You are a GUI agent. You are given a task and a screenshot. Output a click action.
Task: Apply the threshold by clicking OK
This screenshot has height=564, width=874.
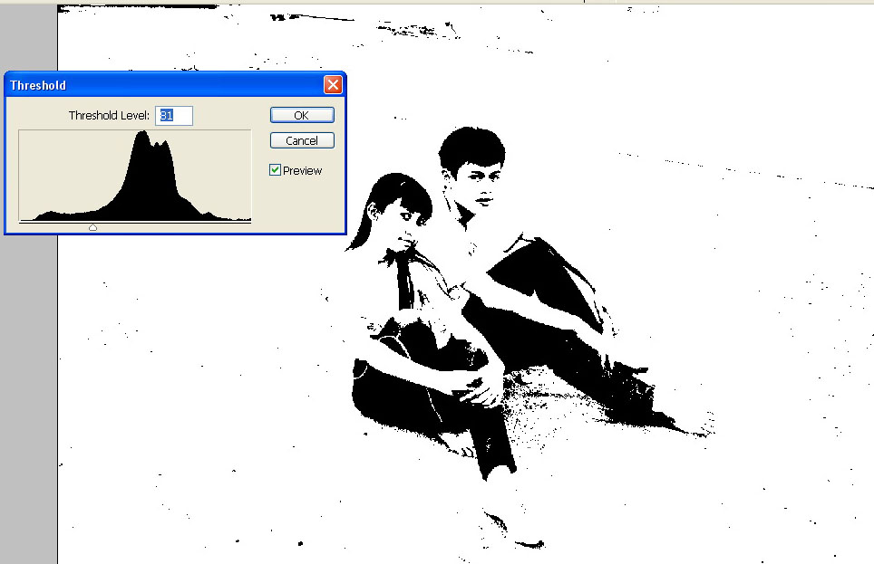(301, 114)
